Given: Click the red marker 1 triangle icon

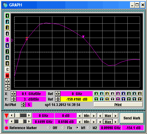Looking at the screenshot, I should click(x=6, y=116).
